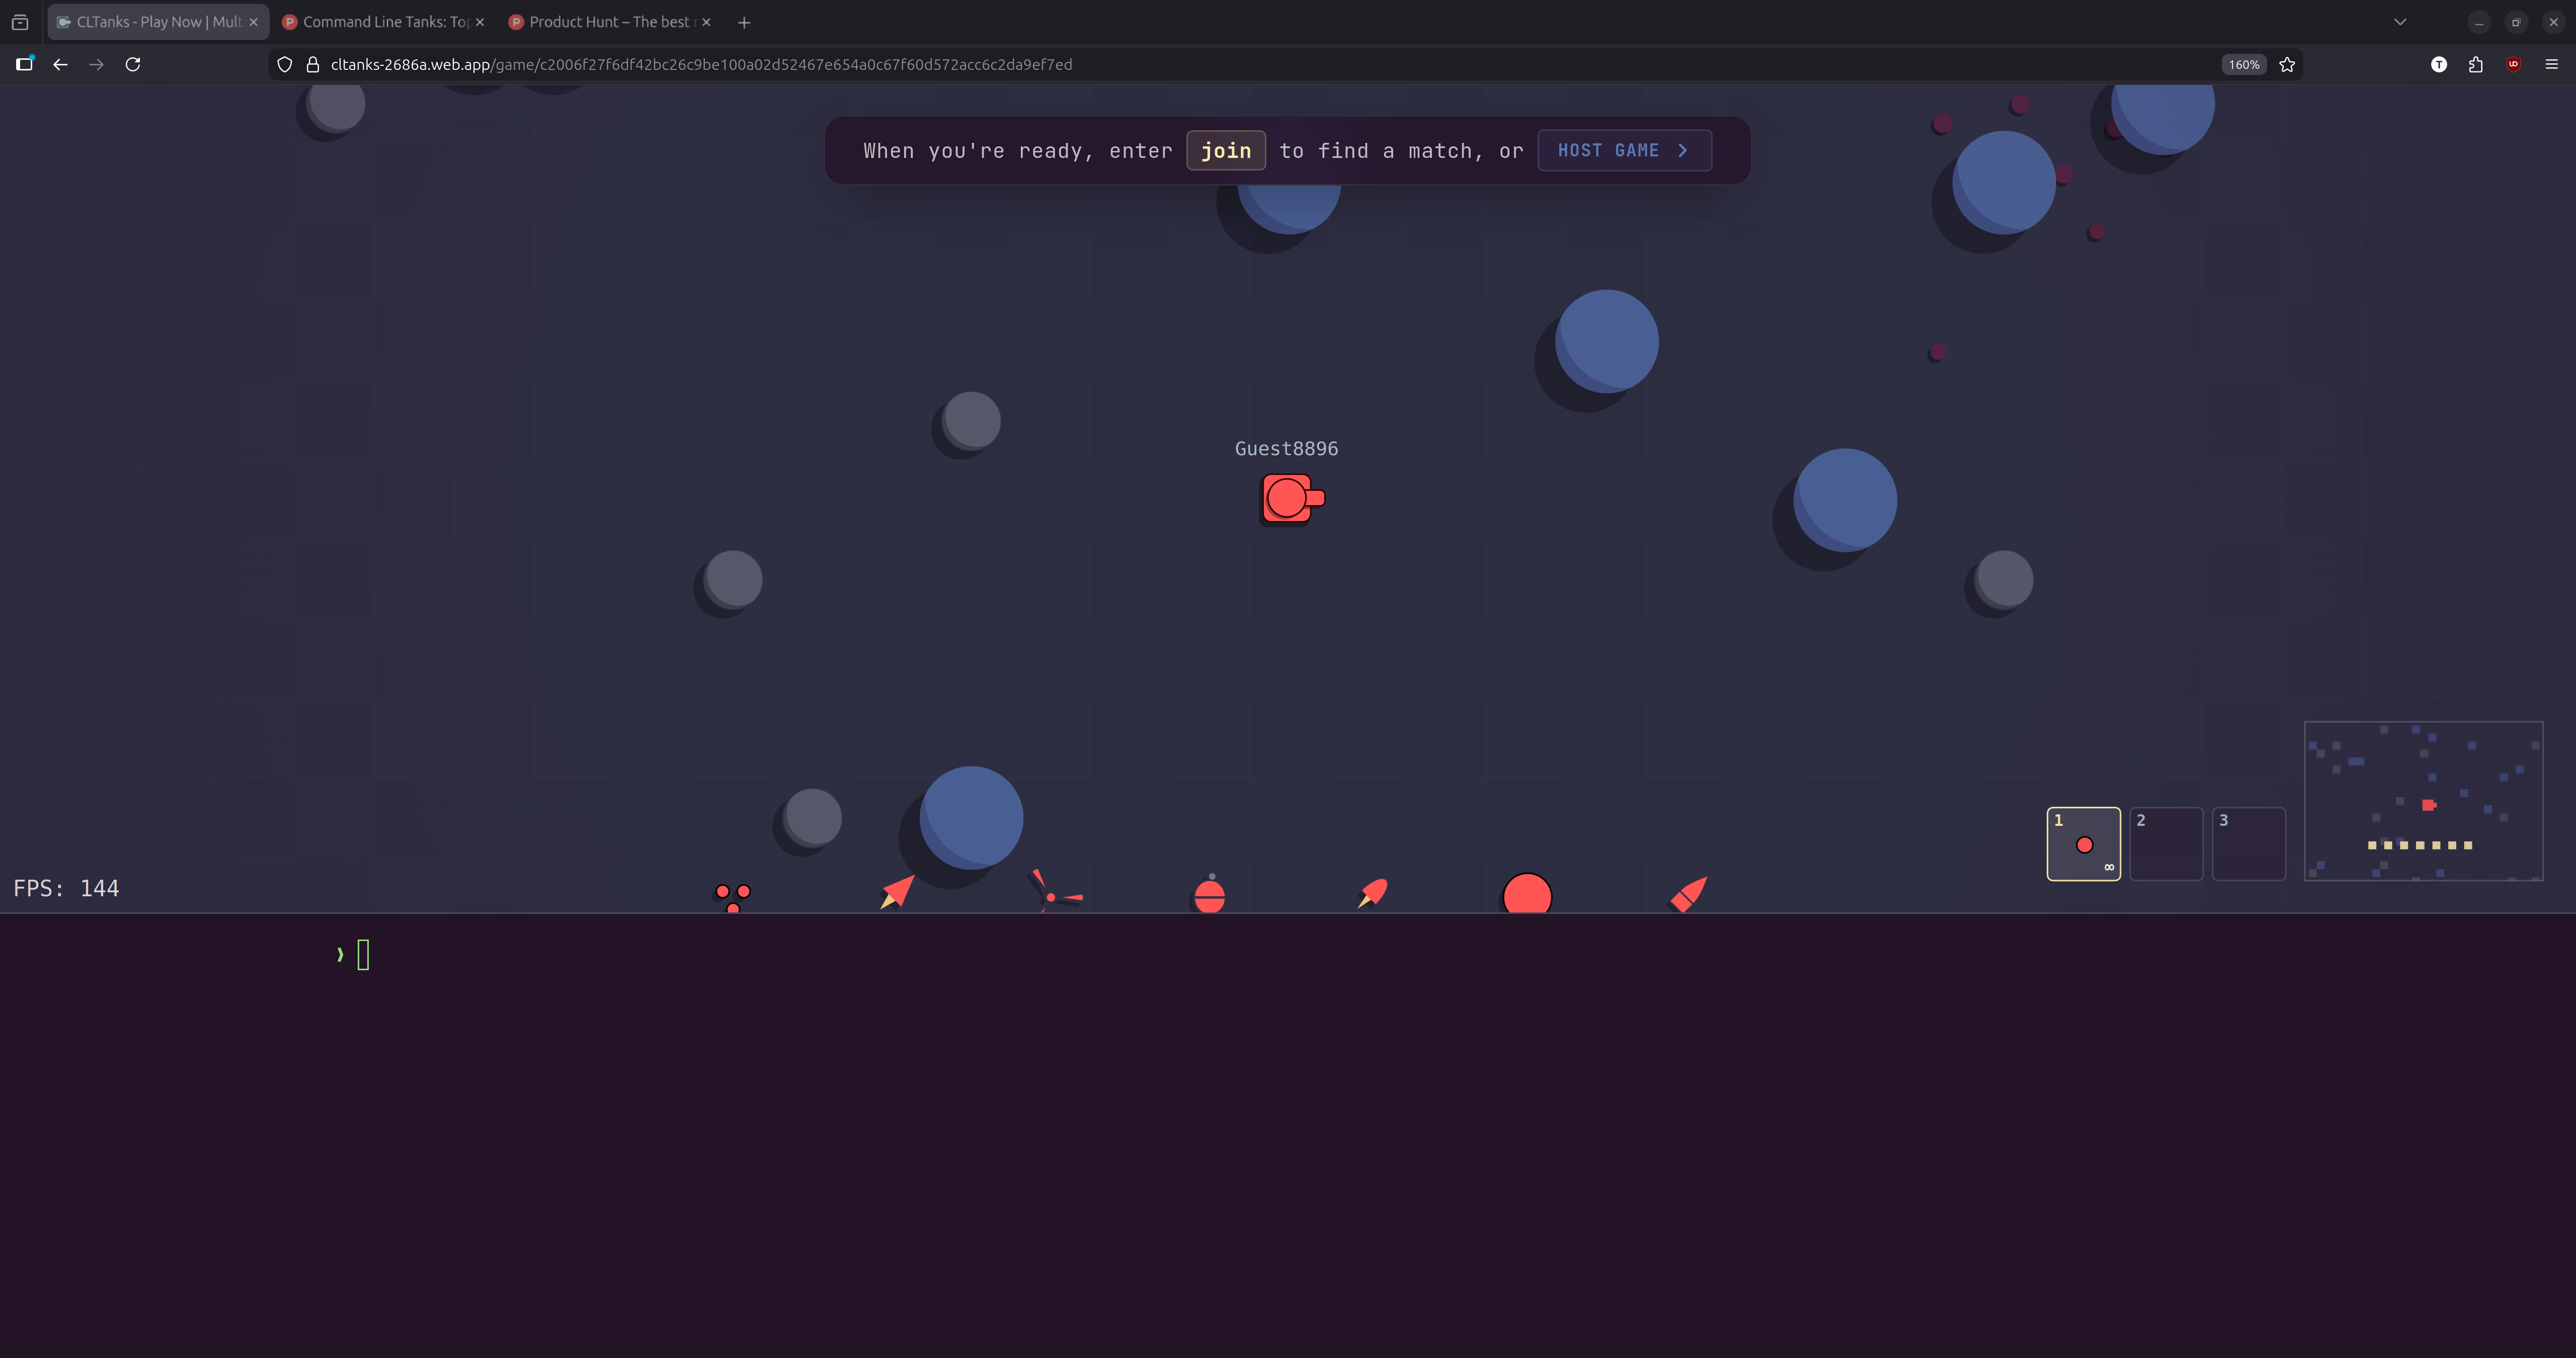Click the red cannonball weapon icon
The image size is (2576, 1358).
click(x=1526, y=894)
